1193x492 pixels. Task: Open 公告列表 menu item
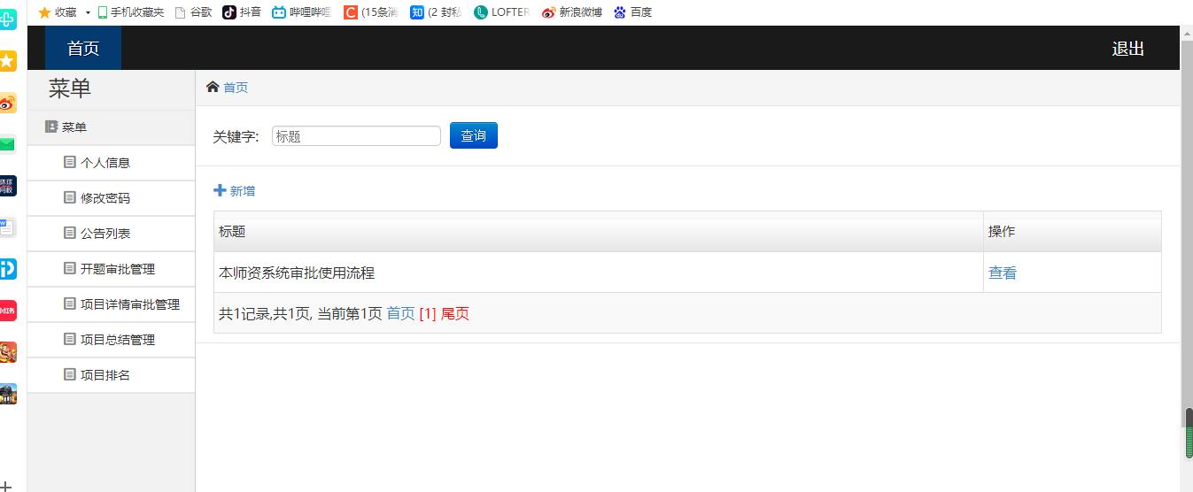(111, 234)
